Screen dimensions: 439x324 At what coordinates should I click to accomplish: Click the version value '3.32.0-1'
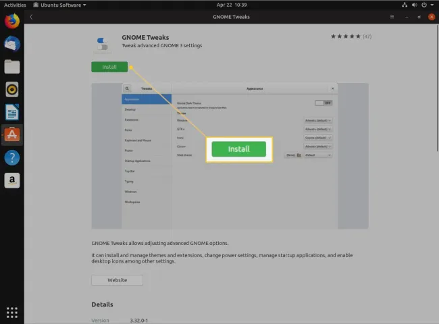point(139,321)
